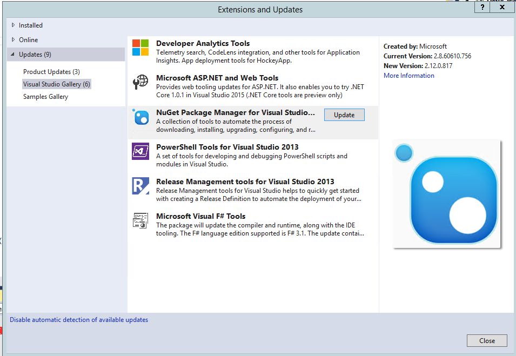Image resolution: width=516 pixels, height=356 pixels.
Task: Click the Microsoft Visual F# Tools icon
Action: tap(140, 220)
